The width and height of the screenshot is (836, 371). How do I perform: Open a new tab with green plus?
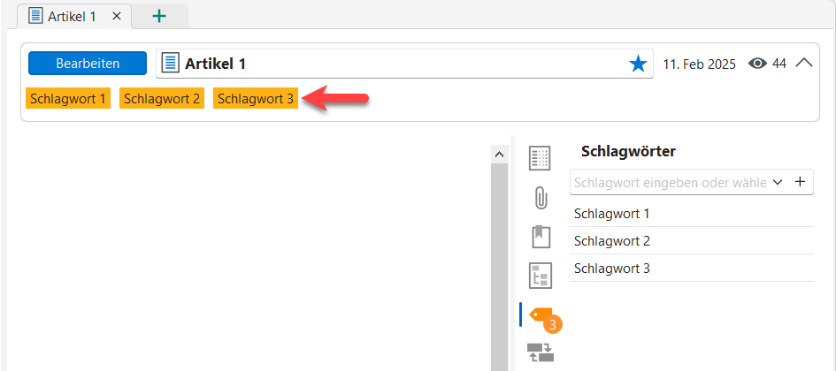click(159, 16)
